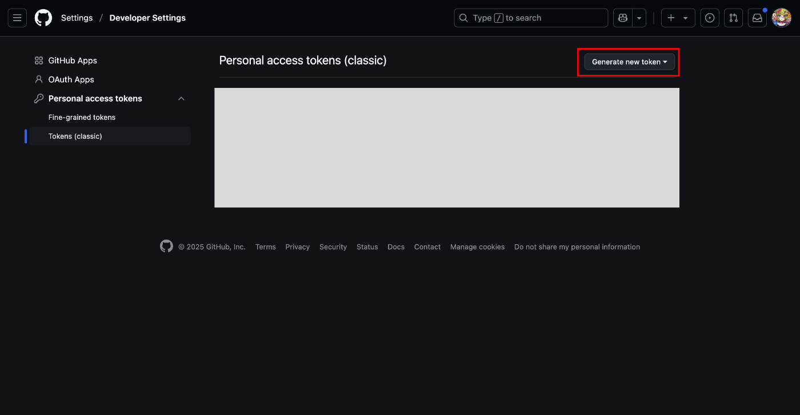
Task: Click Do not share my personal information
Action: click(577, 247)
